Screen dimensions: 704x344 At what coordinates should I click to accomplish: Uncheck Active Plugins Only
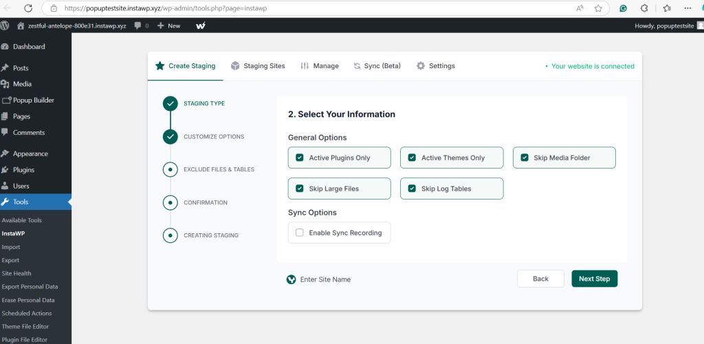[x=300, y=158]
